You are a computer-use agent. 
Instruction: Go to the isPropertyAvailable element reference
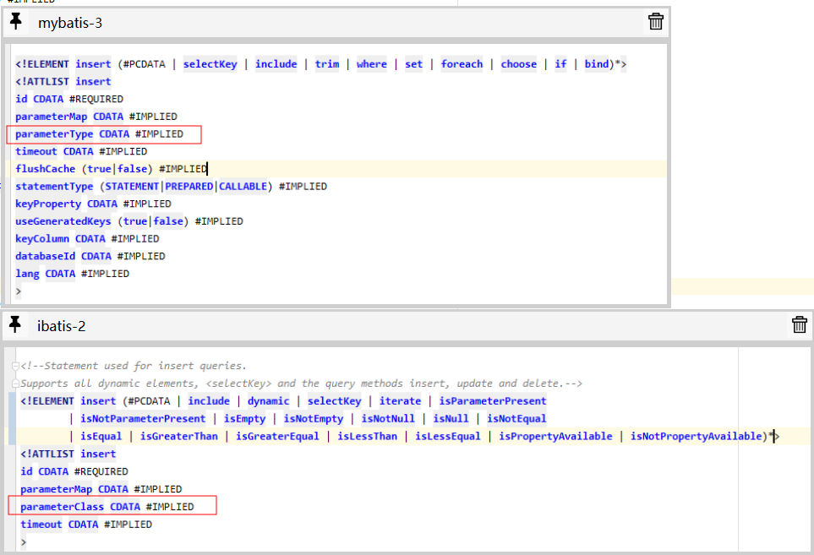(555, 436)
